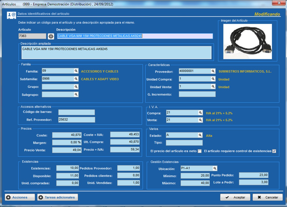Toggle 'El precio del artículo es neto' checkbox

(x=200, y=151)
